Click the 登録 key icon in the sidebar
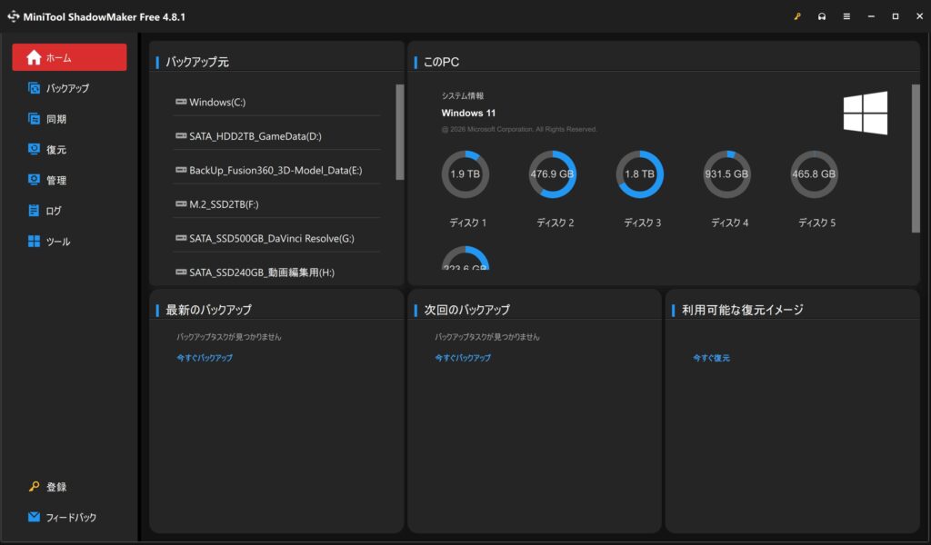The image size is (931, 545). click(34, 487)
